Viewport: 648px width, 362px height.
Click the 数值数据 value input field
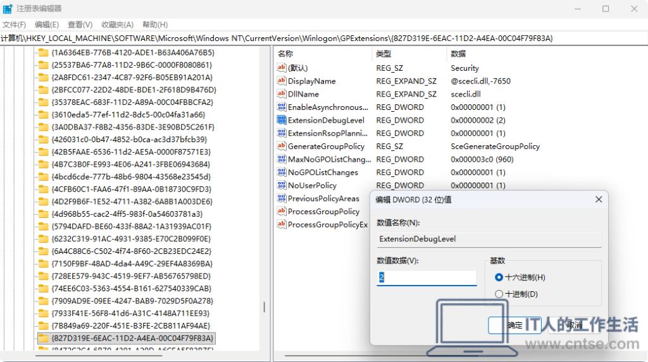pos(427,277)
